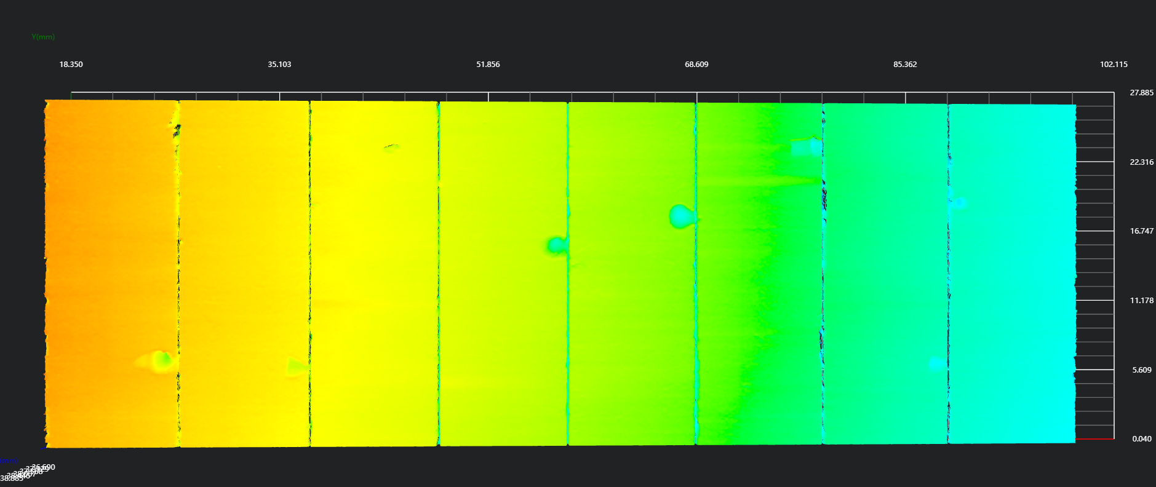Click the 22.316 vertical axis value
The width and height of the screenshot is (1156, 487).
point(1142,162)
